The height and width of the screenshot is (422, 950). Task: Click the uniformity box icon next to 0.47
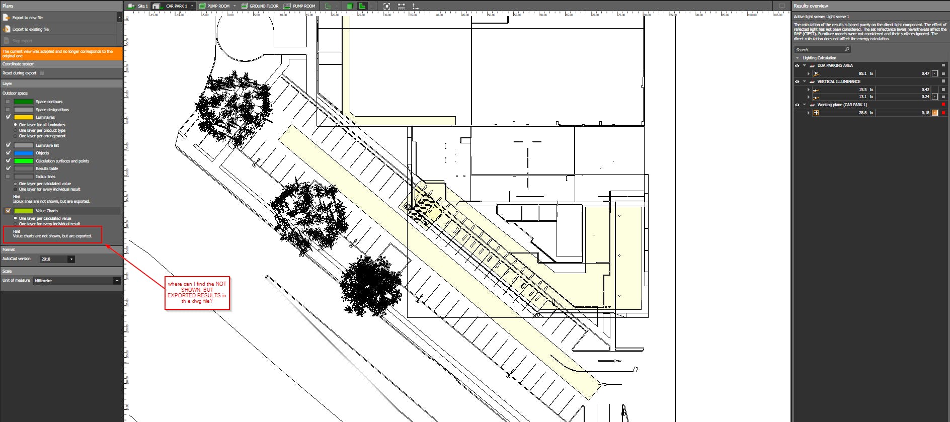[935, 73]
